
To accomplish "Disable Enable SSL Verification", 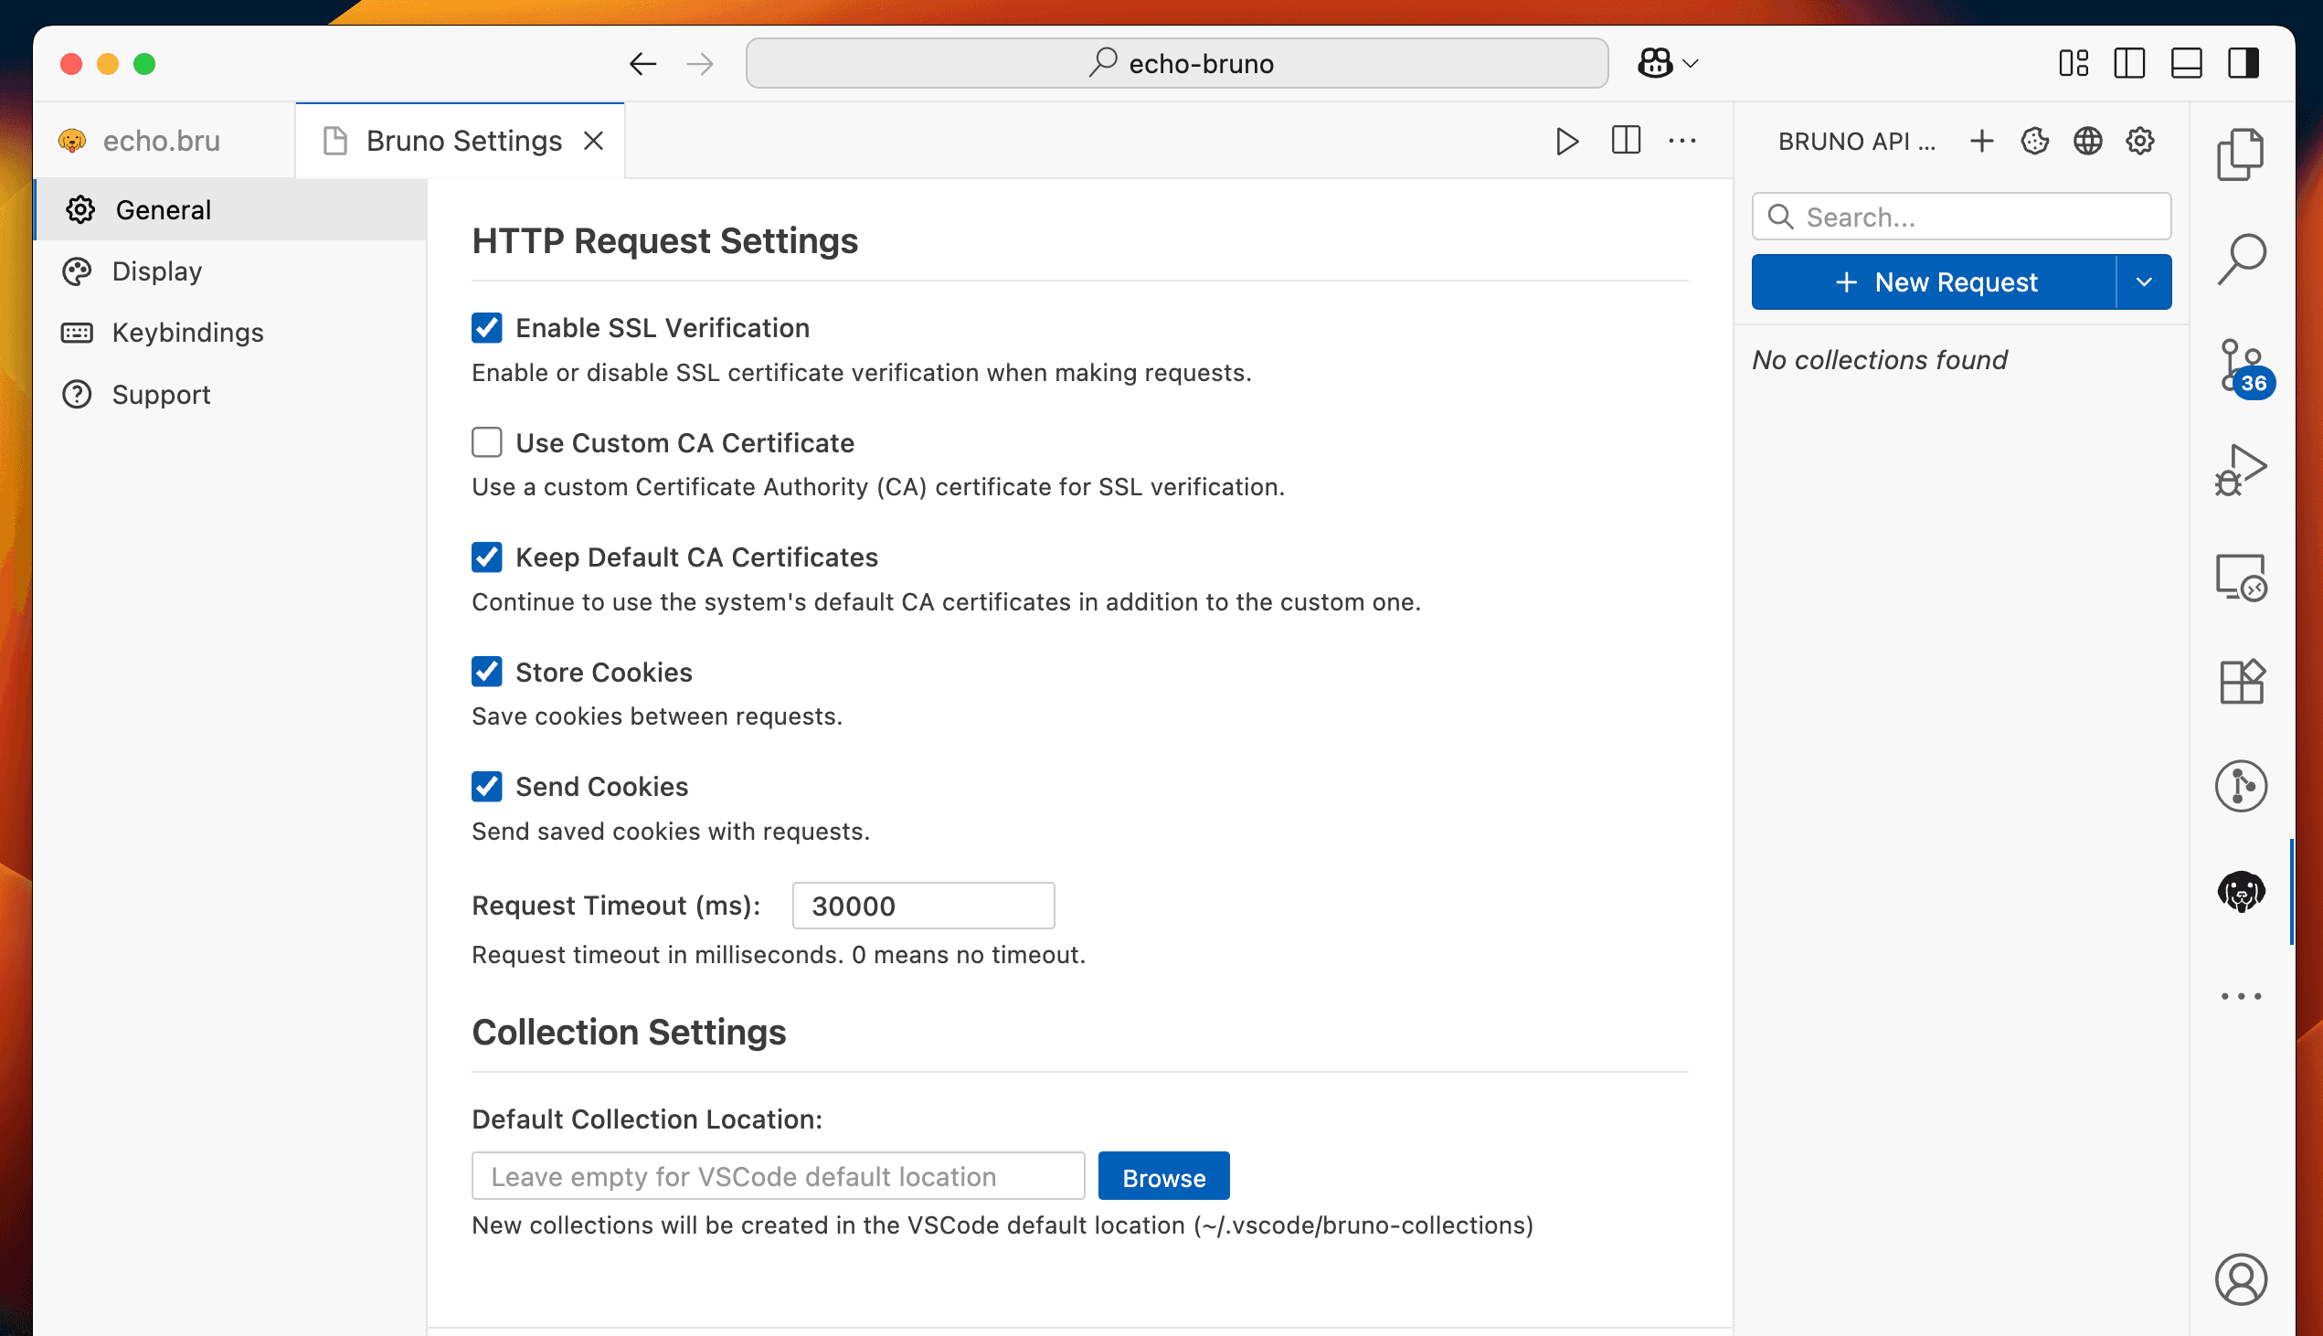I will 486,327.
